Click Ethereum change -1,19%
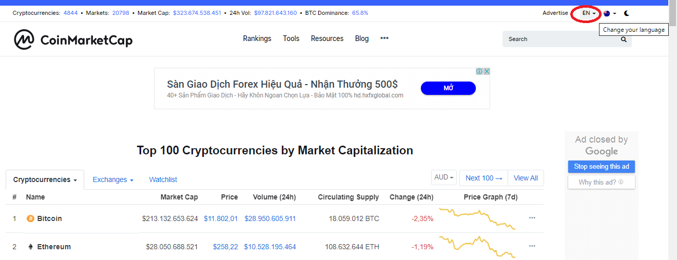 (422, 247)
